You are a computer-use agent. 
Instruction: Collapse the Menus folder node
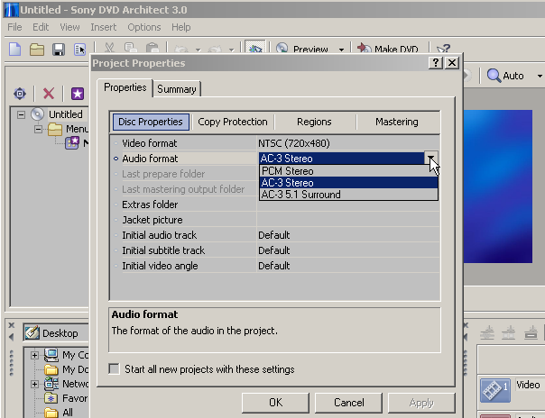coord(38,129)
